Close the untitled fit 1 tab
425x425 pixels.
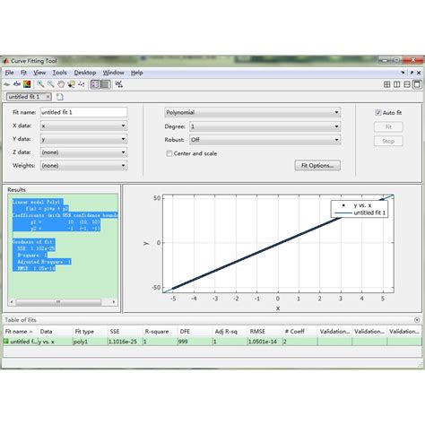(x=48, y=97)
